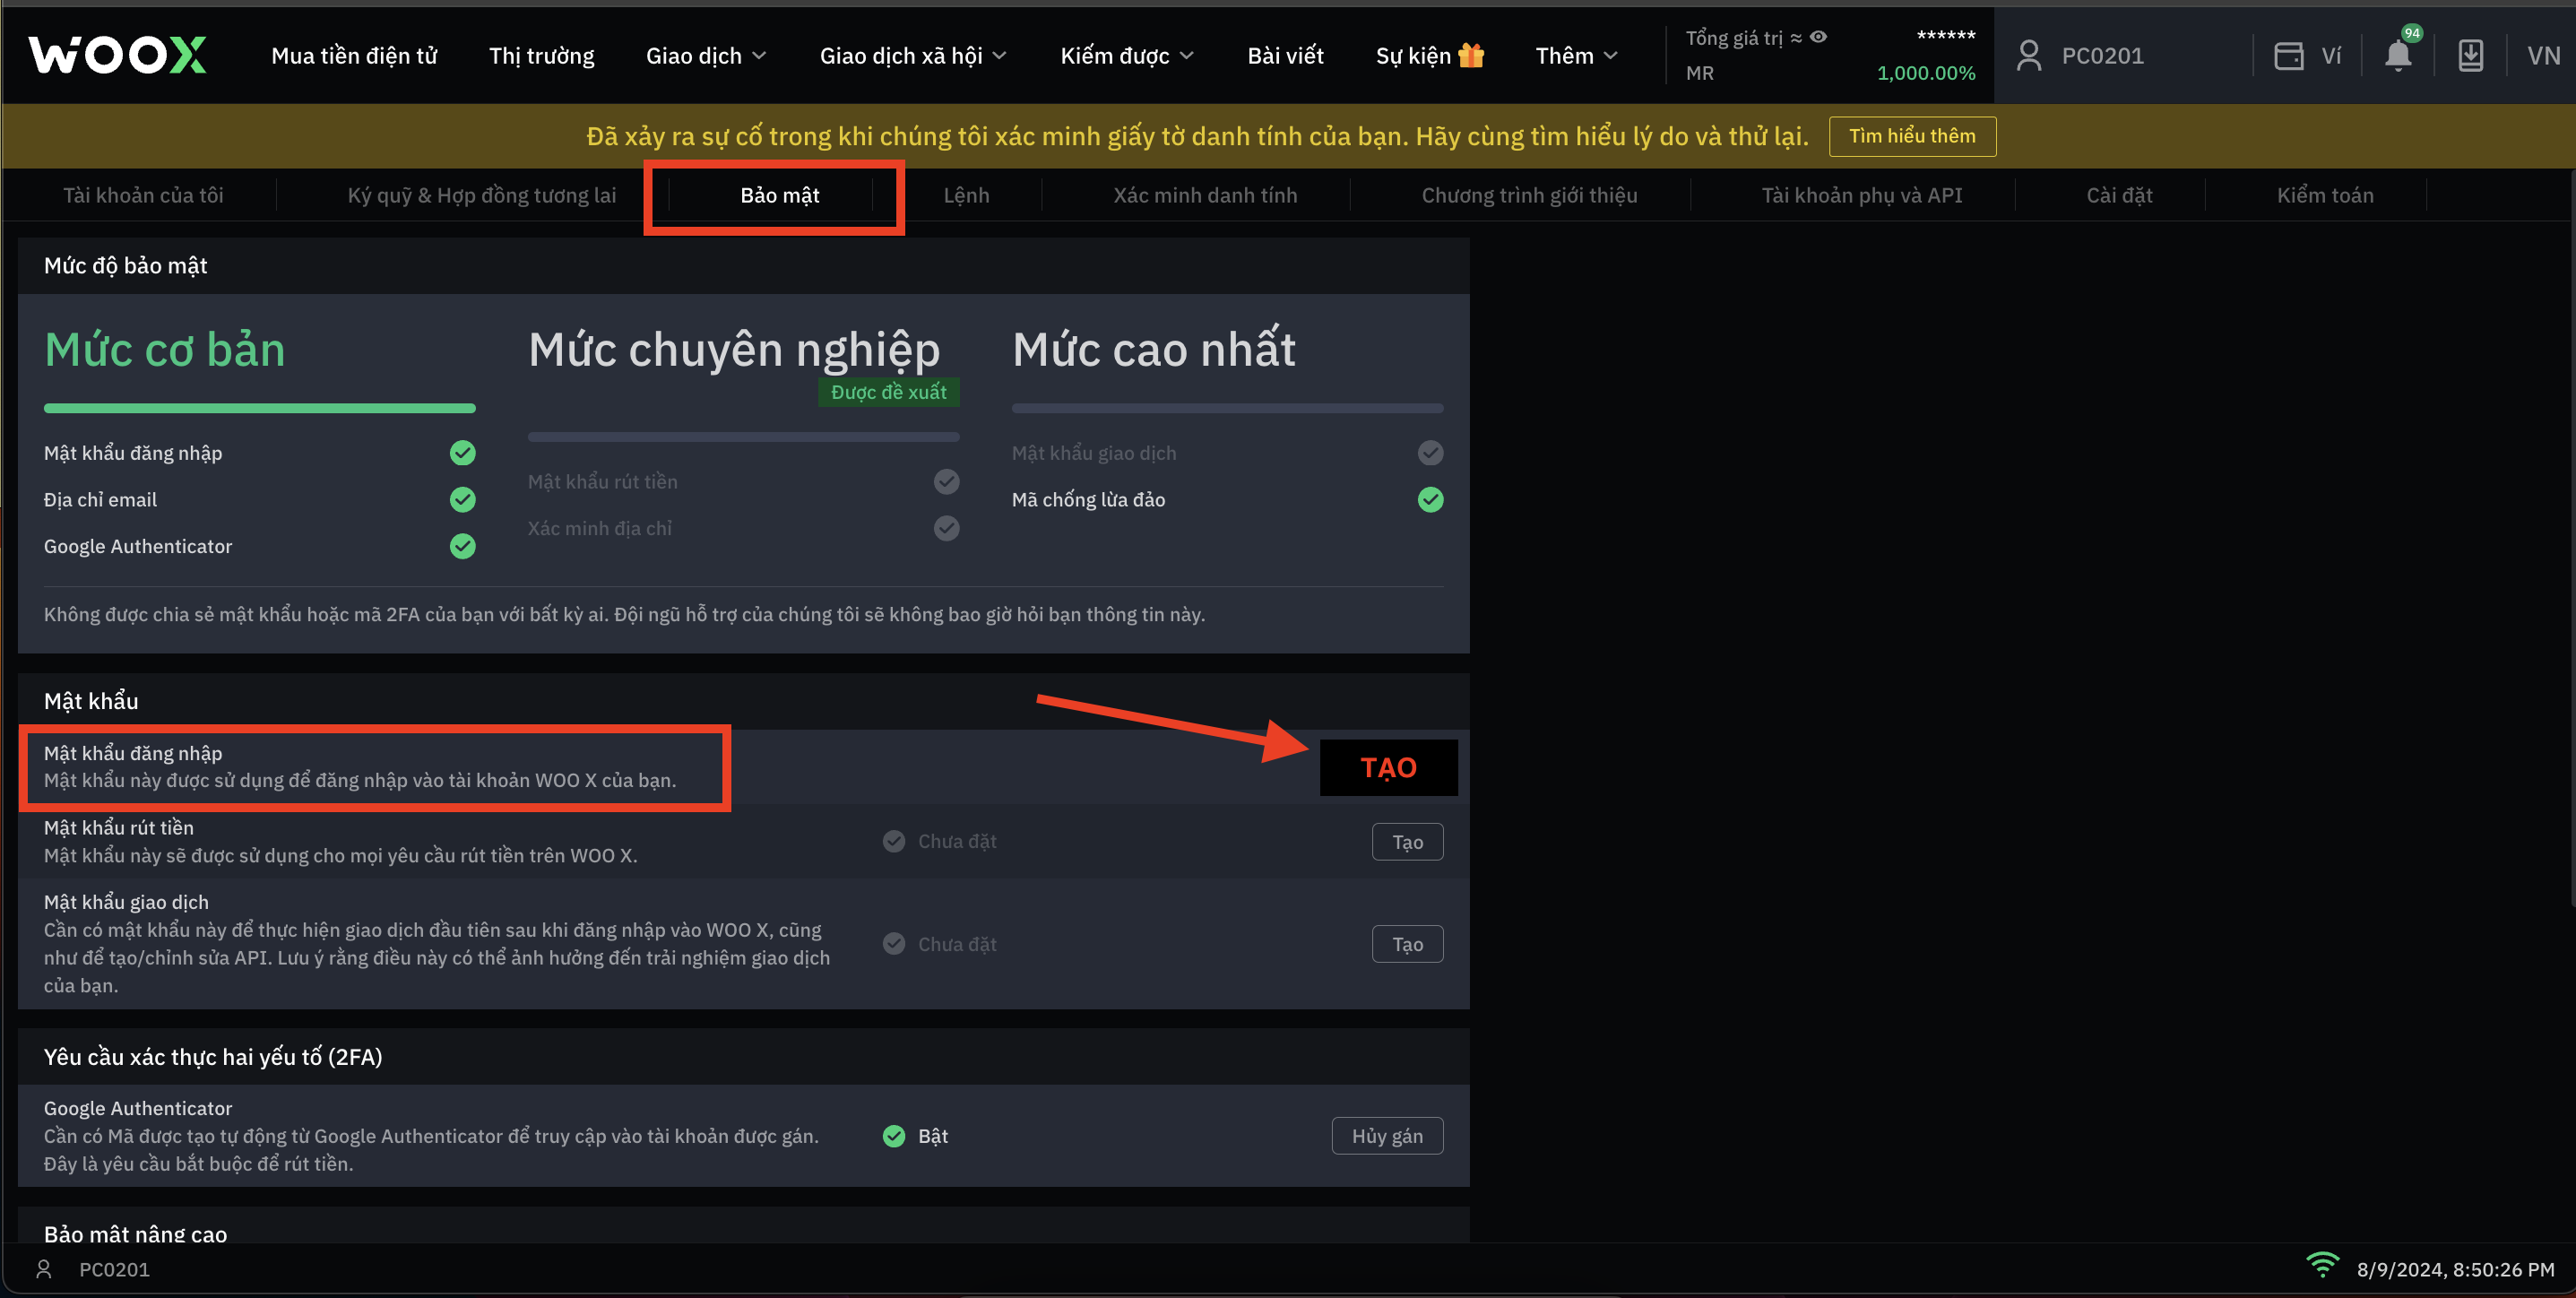Open the wallet icon labeled Ví
This screenshot has width=2576, height=1298.
[x=2289, y=55]
